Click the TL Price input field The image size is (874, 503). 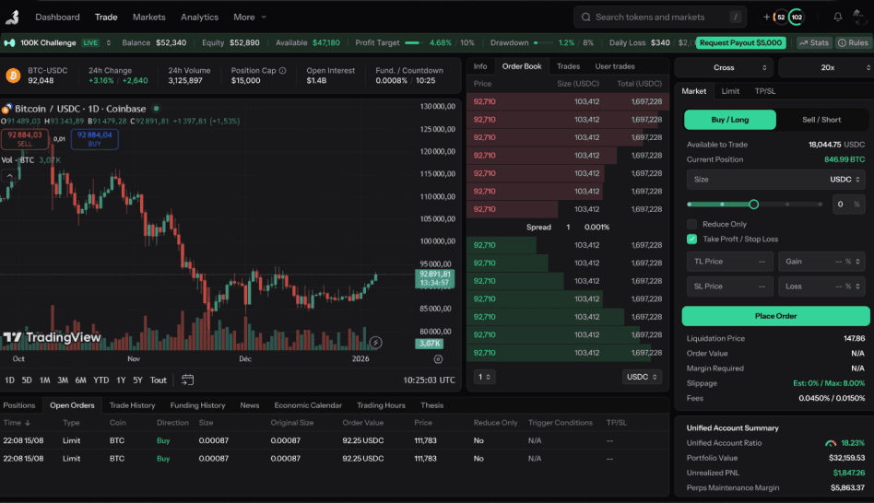pos(729,262)
